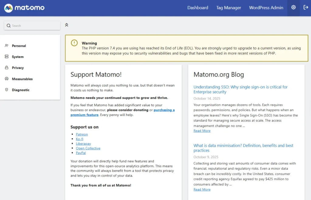Click the Matomo logo in header
This screenshot has height=200, width=311.
tap(24, 8)
